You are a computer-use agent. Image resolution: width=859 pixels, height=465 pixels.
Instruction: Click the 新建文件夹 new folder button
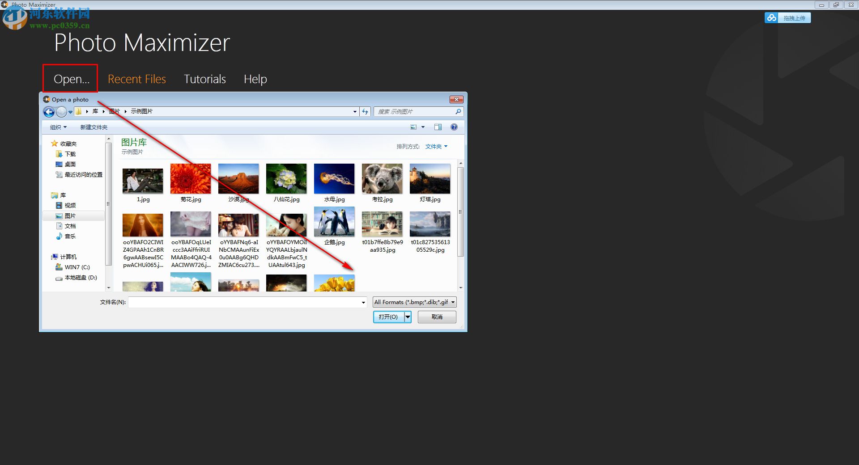94,127
